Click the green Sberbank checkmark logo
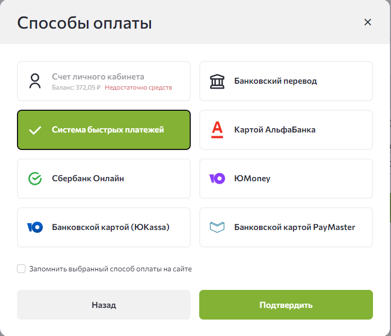The image size is (391, 336). (35, 179)
